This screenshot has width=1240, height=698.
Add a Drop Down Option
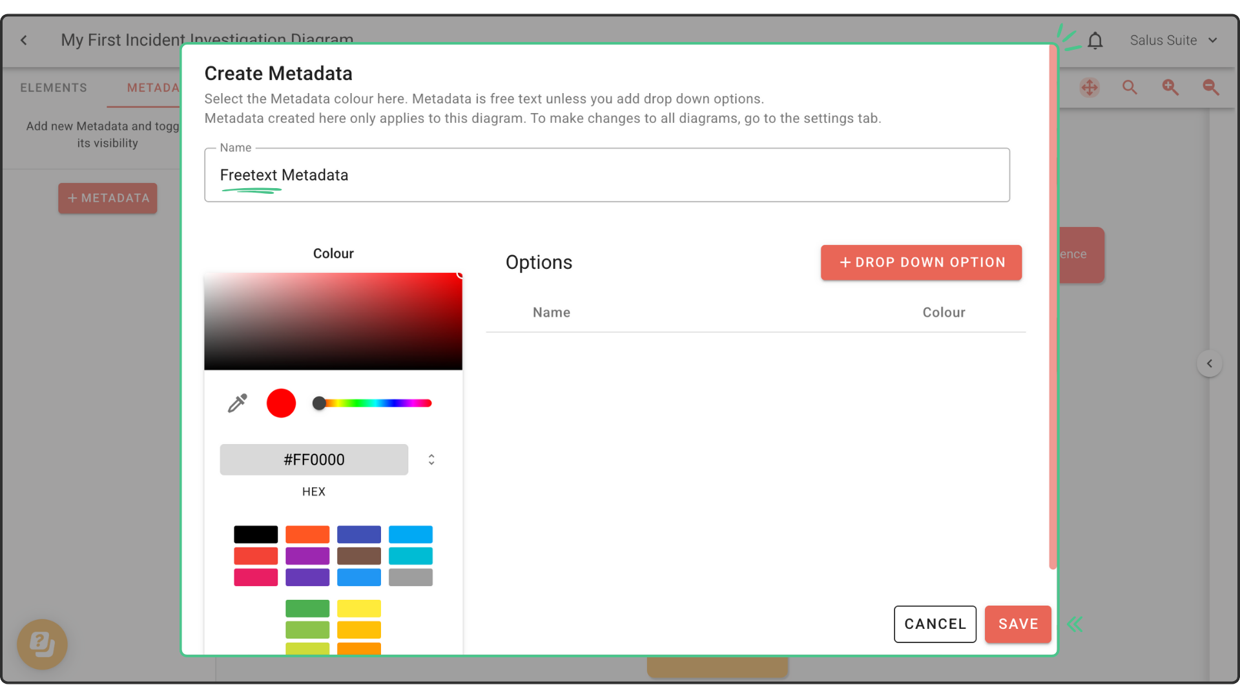921,262
